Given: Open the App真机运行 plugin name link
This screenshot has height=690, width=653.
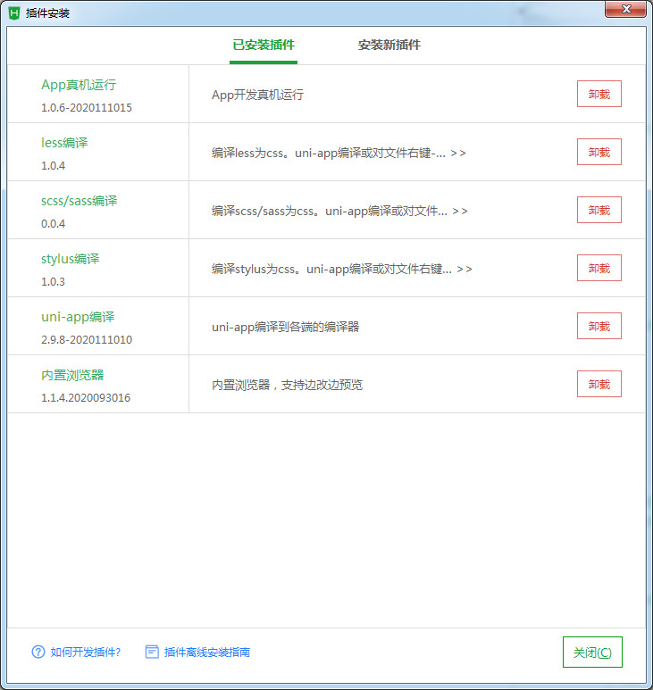Looking at the screenshot, I should tap(79, 85).
